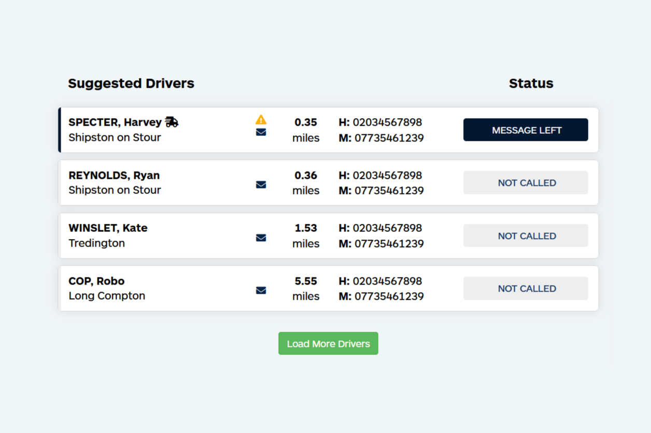Click the Suggested Drivers heading
Viewport: 651px width, 433px height.
tap(131, 83)
